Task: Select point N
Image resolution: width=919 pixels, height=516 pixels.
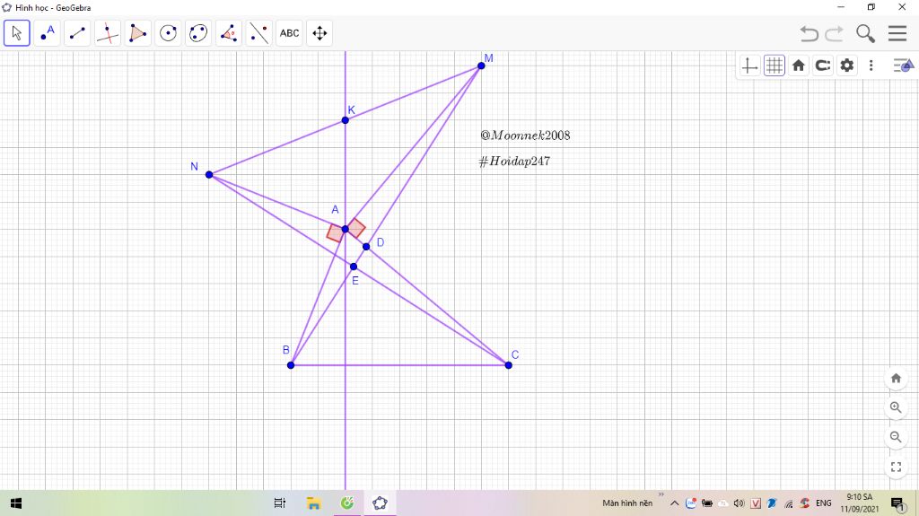Action: click(209, 175)
